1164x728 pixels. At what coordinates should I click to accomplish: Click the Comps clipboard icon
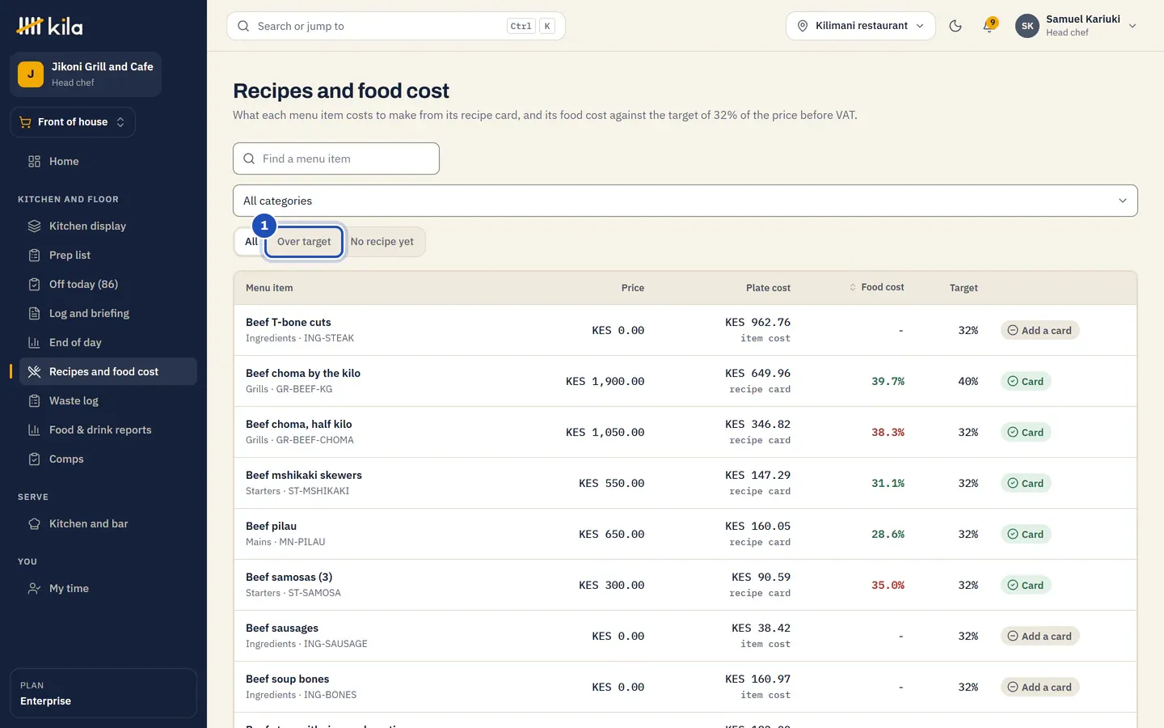click(34, 459)
